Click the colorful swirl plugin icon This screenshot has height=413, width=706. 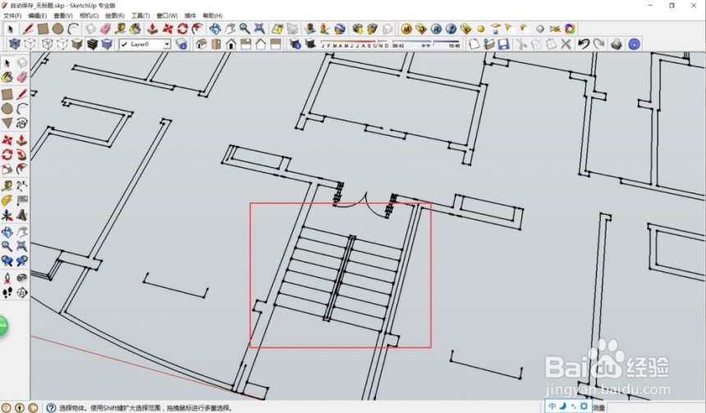click(570, 29)
